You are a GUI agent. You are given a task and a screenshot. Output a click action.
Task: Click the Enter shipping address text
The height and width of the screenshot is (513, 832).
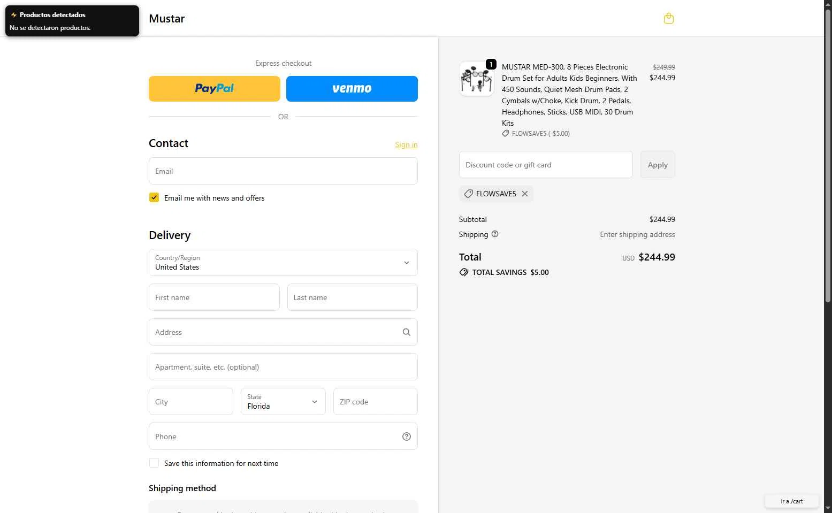[x=637, y=234]
